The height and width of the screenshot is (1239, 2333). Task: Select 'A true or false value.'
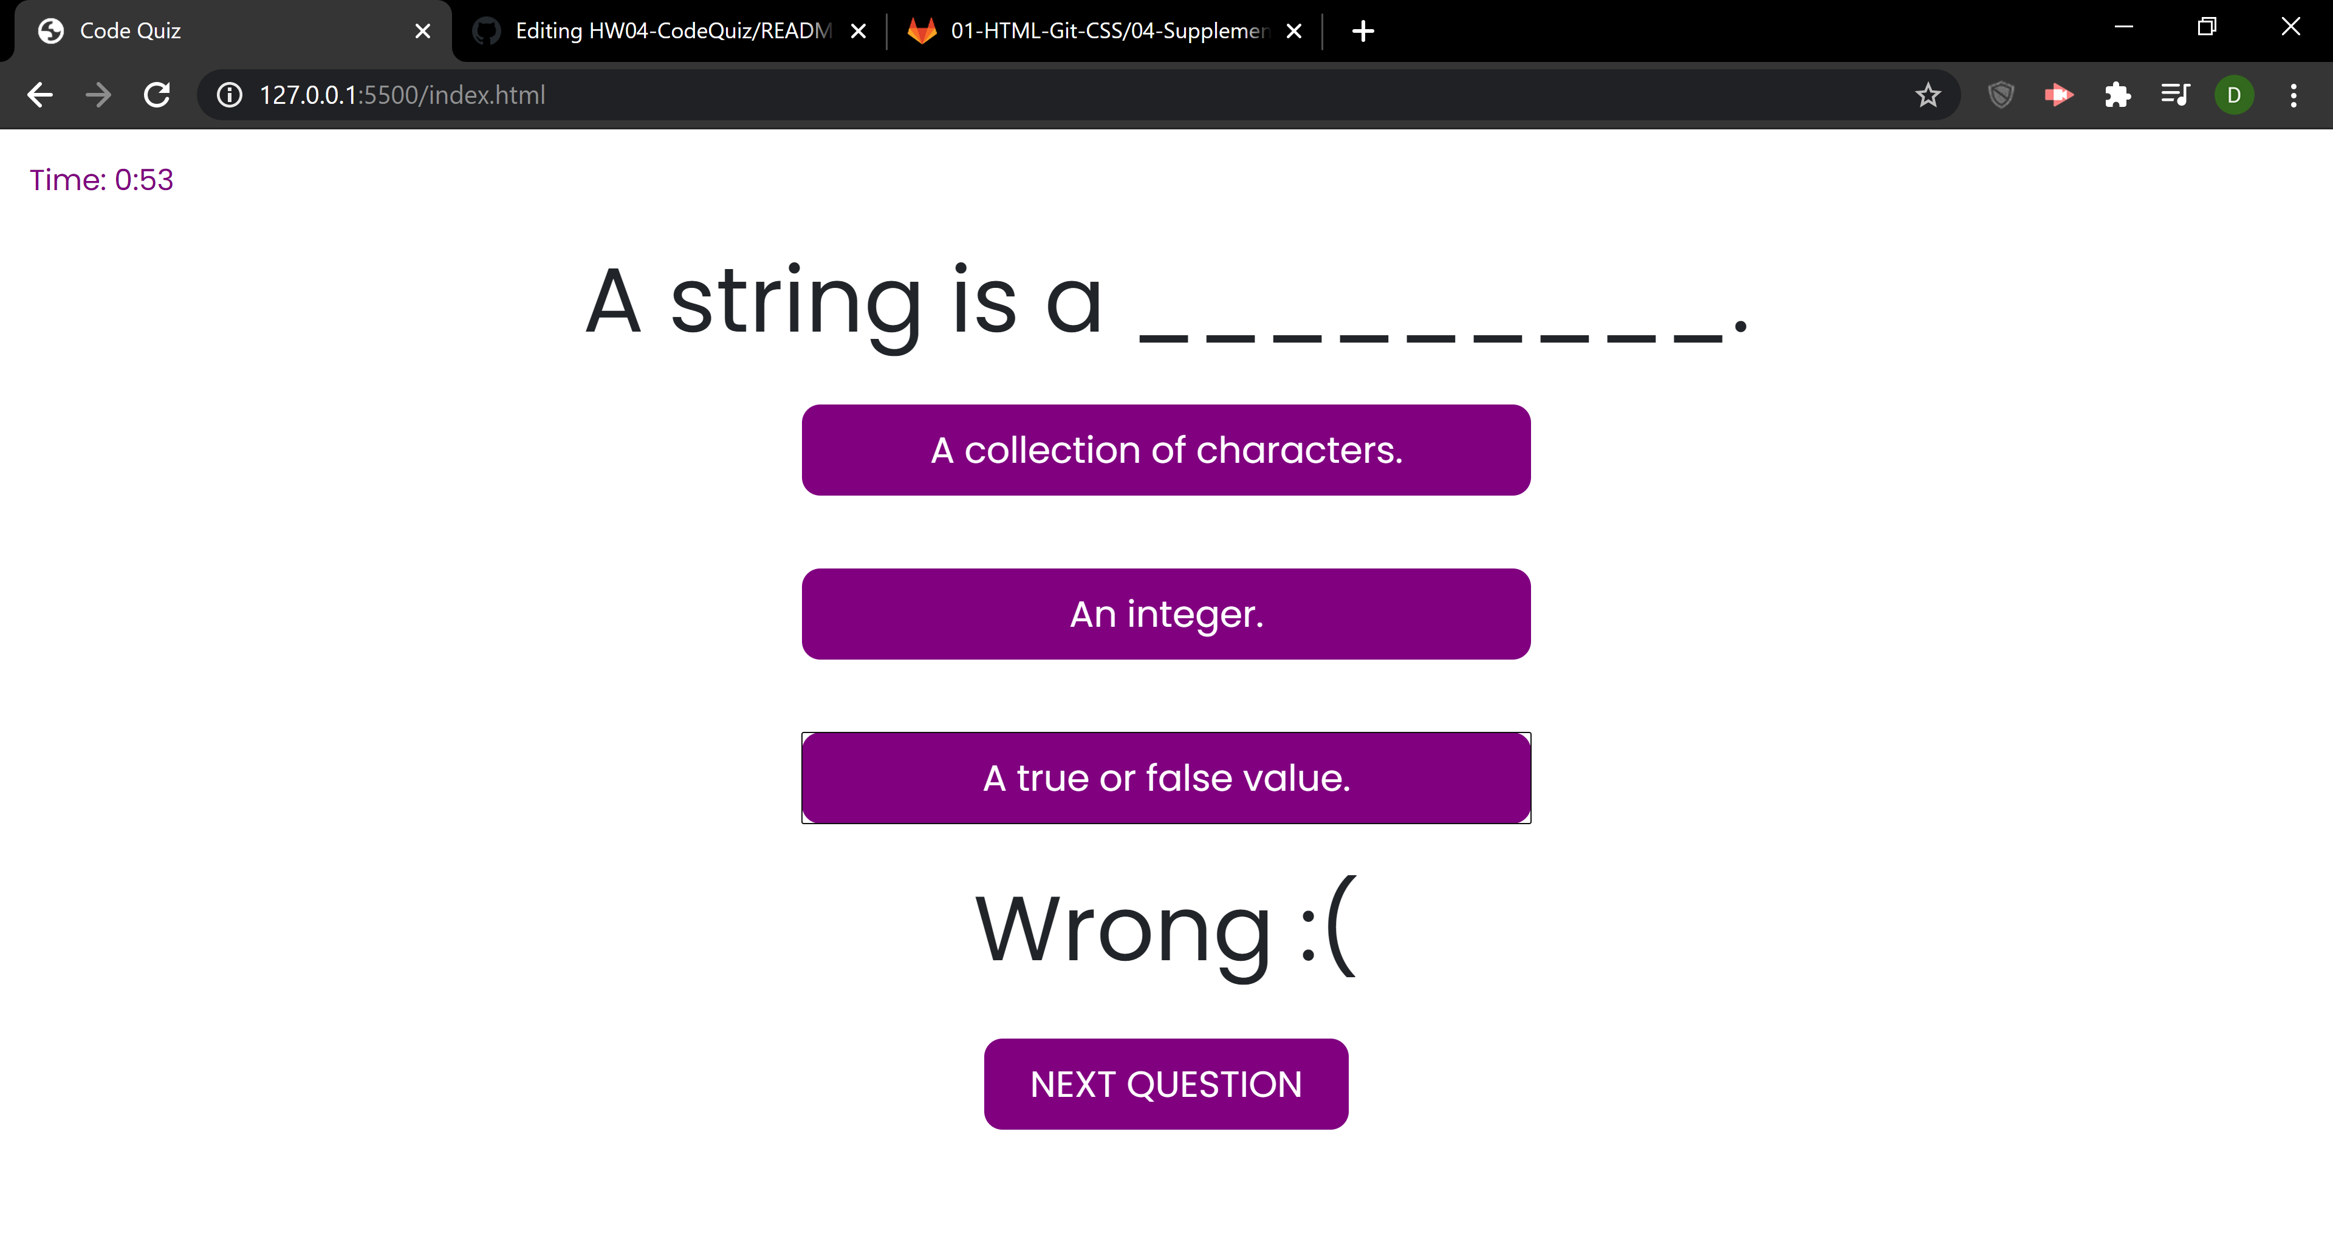coord(1166,777)
